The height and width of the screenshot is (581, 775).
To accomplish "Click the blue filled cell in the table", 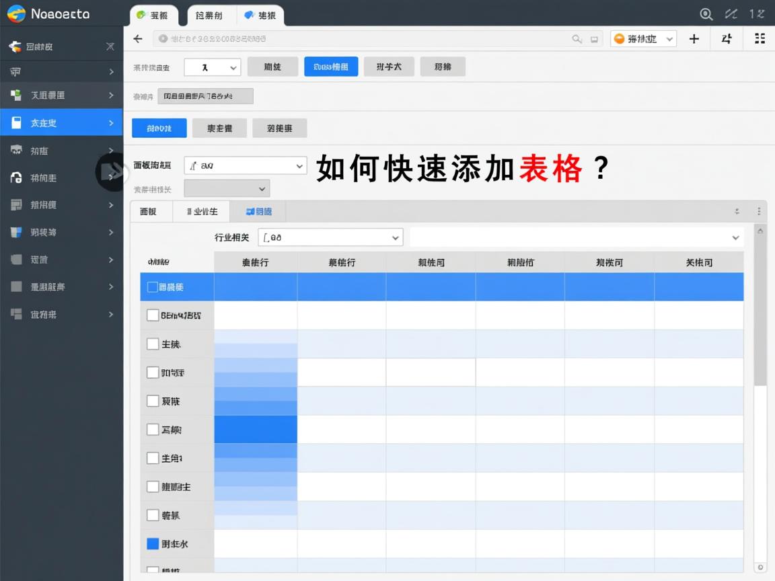I will coord(256,429).
